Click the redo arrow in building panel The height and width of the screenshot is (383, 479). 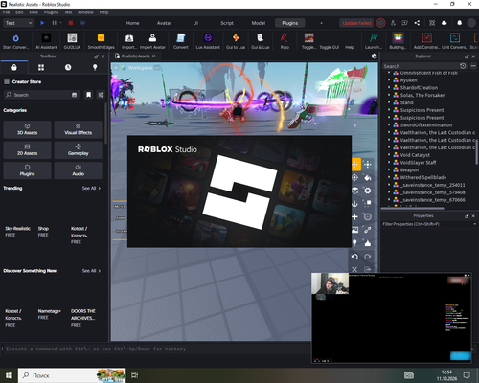click(x=368, y=257)
